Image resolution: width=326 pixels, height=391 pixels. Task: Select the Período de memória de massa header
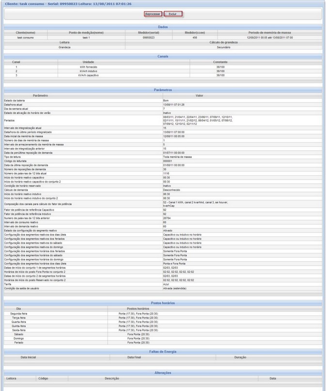click(x=270, y=32)
